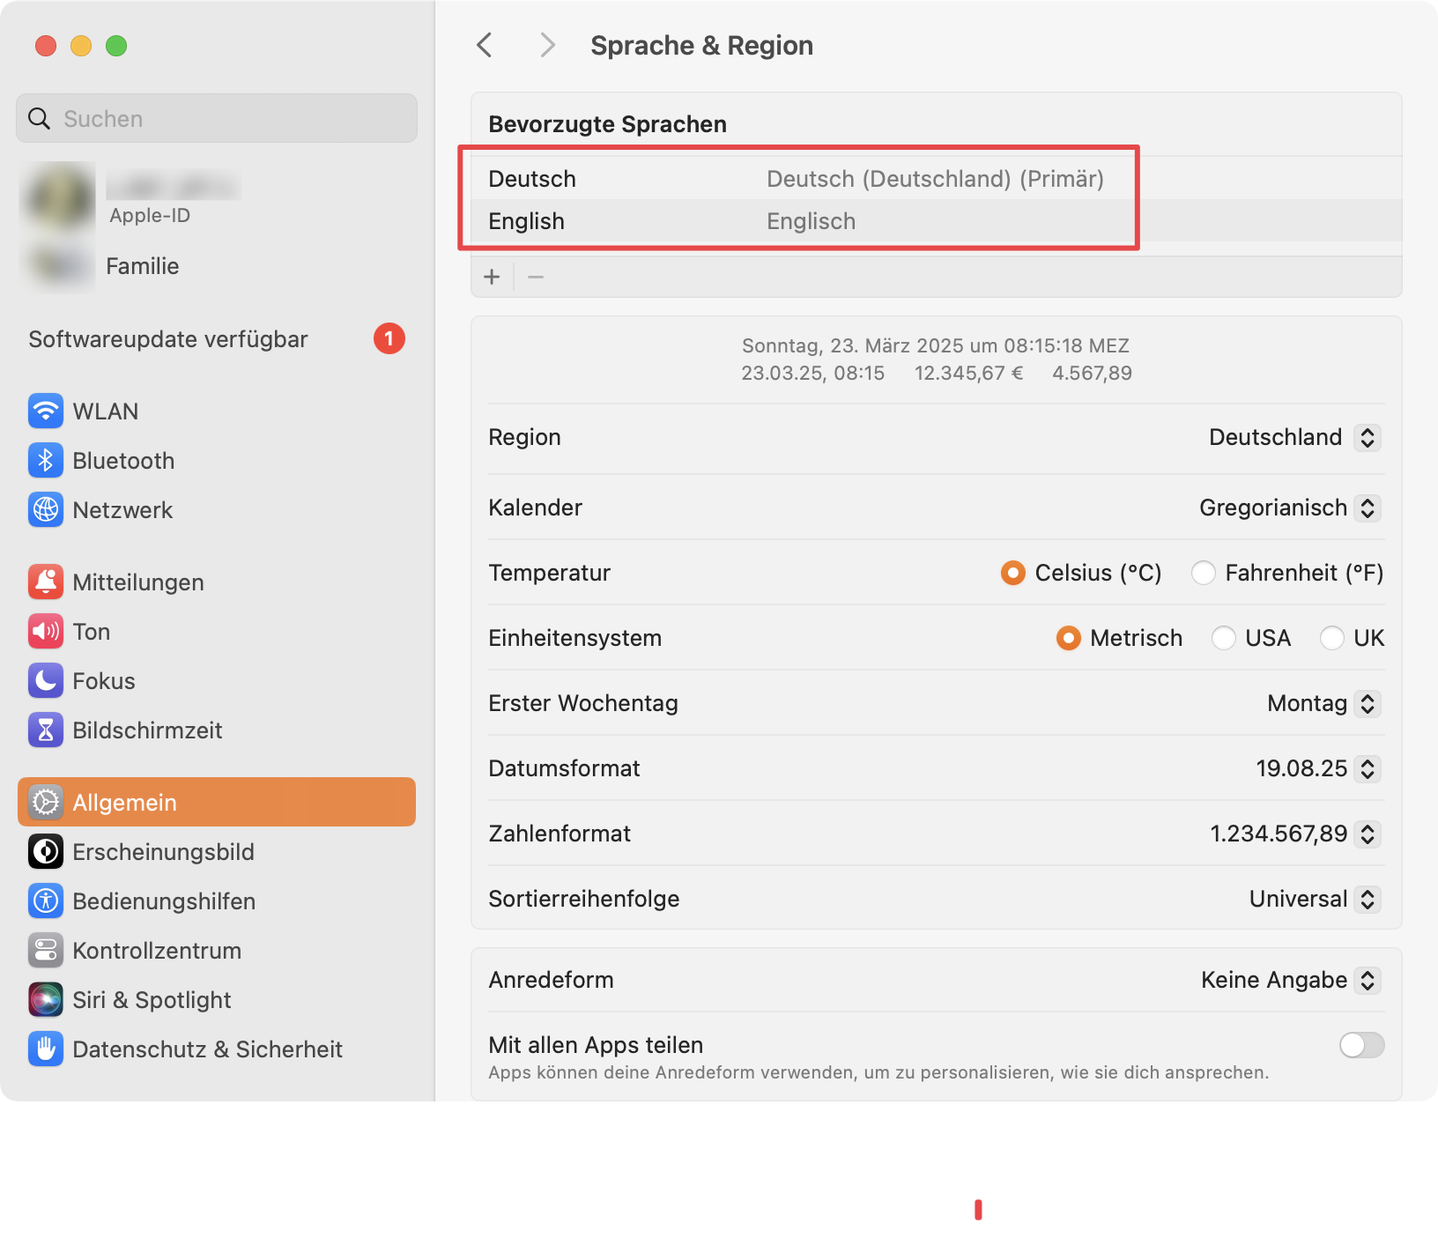Click the Bluetooth icon in sidebar
The width and height of the screenshot is (1438, 1238).
click(45, 461)
